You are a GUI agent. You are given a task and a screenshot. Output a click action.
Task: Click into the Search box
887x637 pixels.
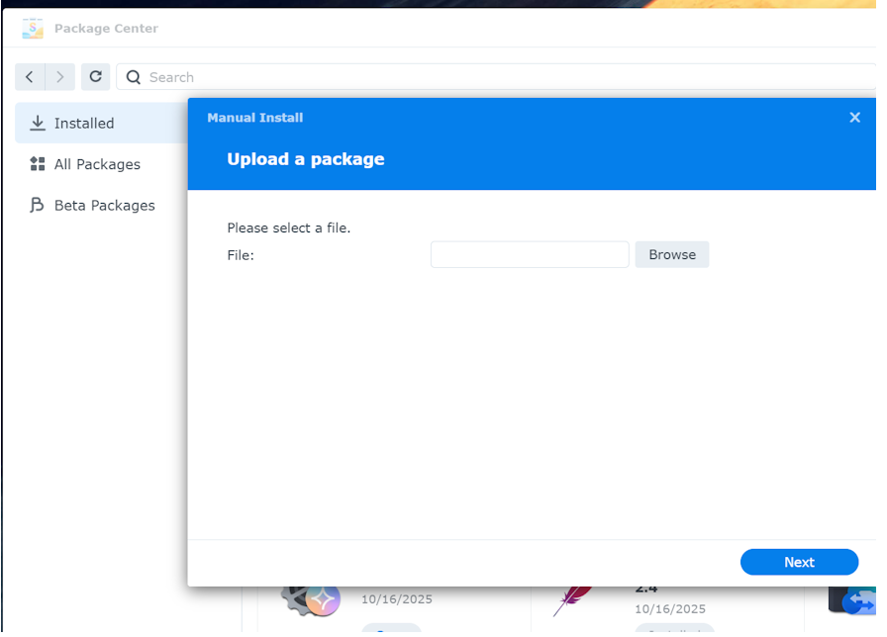tap(495, 77)
